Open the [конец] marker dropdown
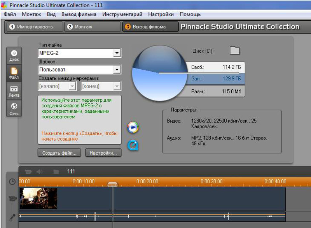 click(117, 86)
